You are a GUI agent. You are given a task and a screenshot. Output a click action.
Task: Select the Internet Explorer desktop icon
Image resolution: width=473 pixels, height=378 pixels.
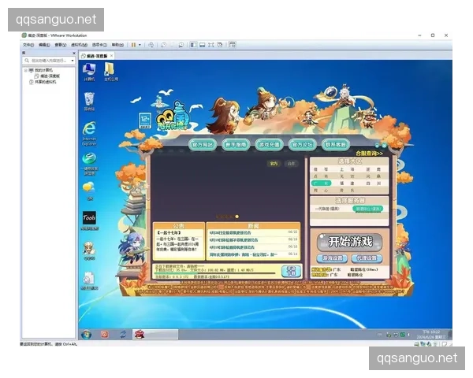point(89,134)
